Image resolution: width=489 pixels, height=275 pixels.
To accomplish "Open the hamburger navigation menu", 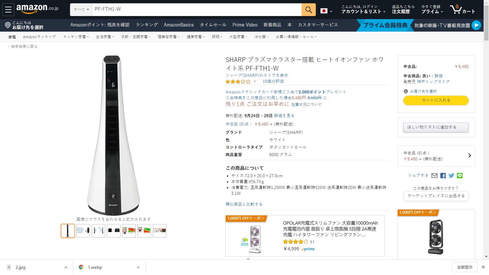I will tap(8, 9).
